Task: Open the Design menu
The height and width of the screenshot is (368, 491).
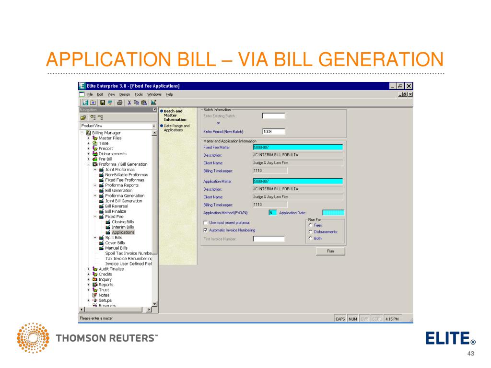Action: [x=124, y=94]
